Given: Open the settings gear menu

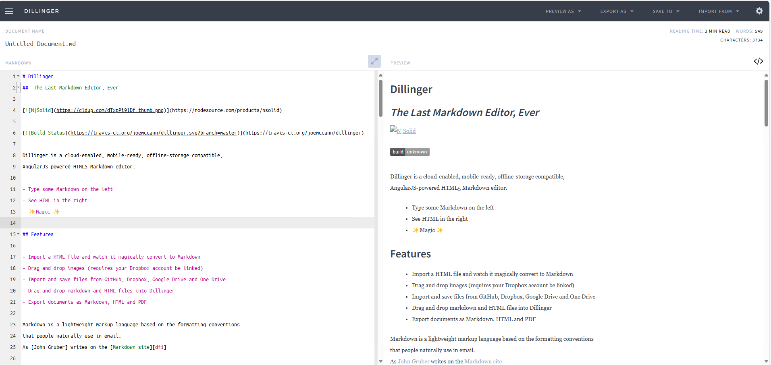Looking at the screenshot, I should (759, 11).
